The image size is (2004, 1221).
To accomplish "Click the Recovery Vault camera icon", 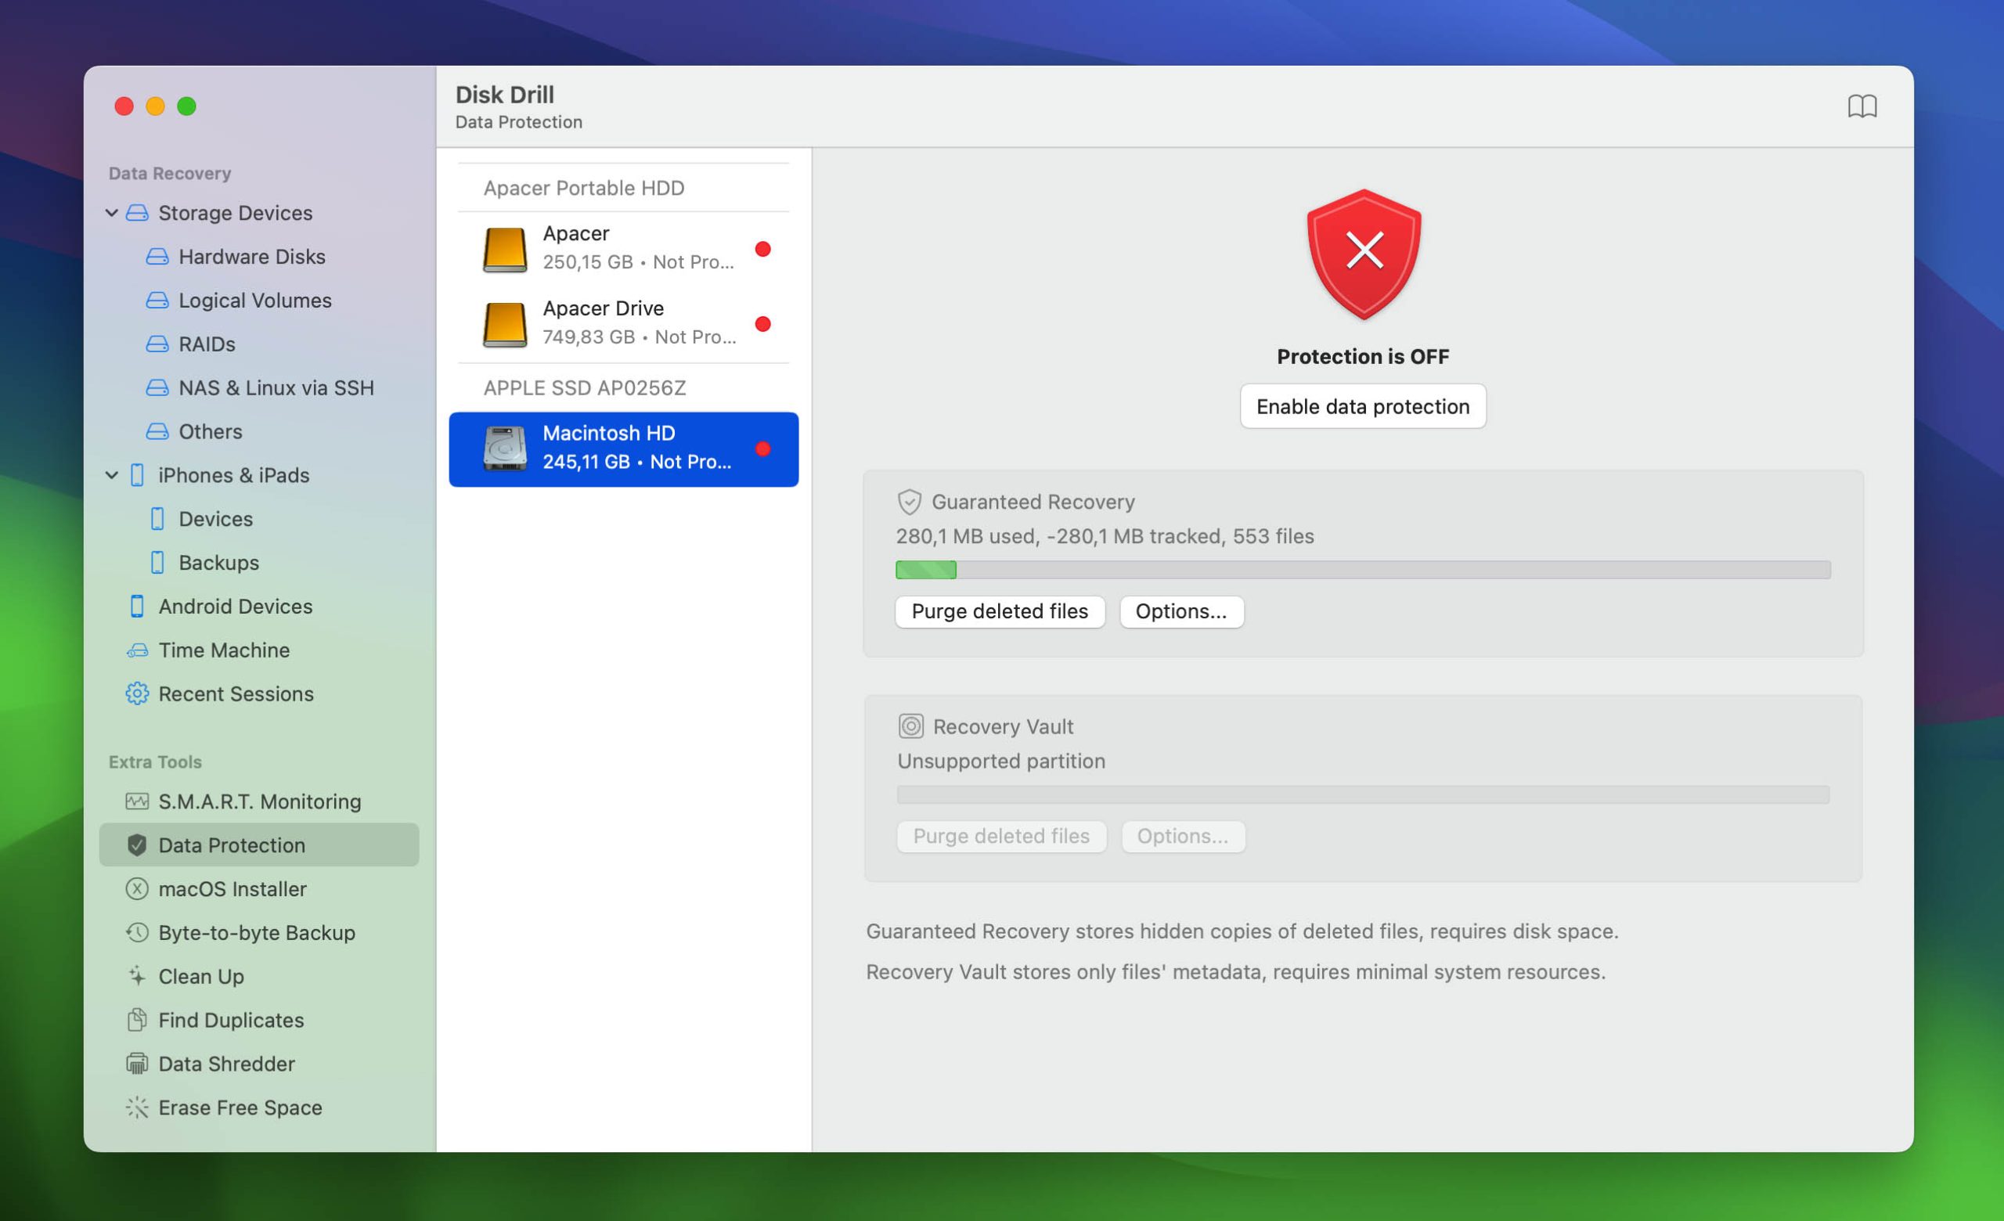I will pyautogui.click(x=910, y=724).
